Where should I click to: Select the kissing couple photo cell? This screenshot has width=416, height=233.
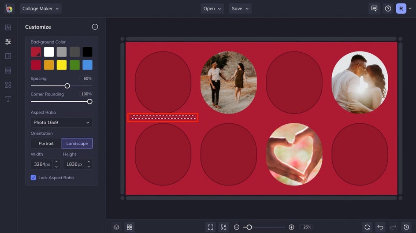click(x=360, y=82)
